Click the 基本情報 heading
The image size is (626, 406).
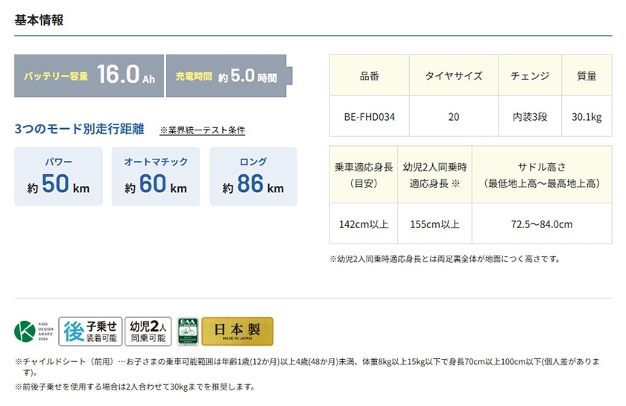pos(39,20)
